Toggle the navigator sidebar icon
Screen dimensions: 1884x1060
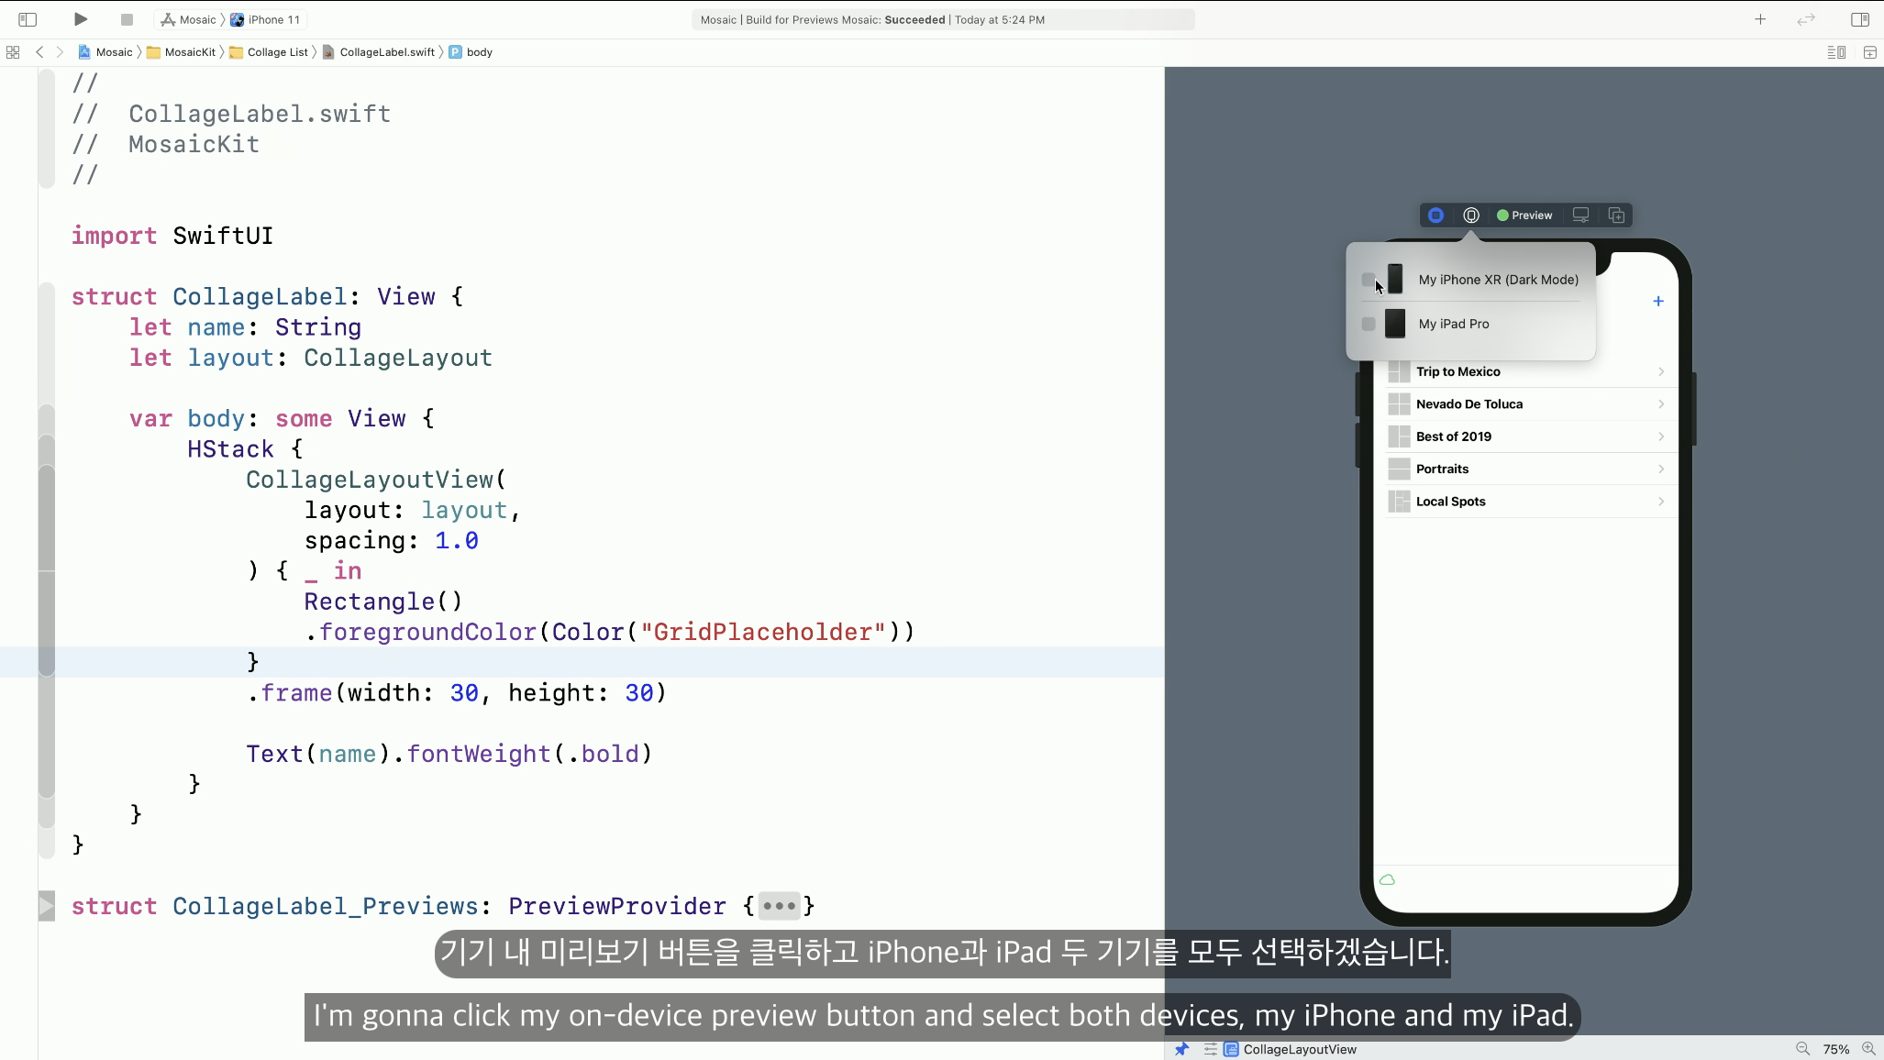[28, 19]
